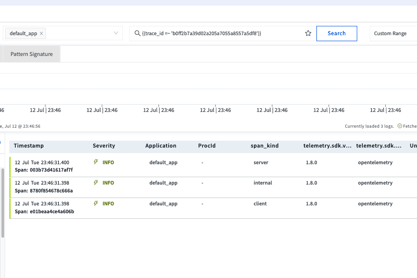The width and height of the screenshot is (417, 278).
Task: Switch to the Pattern Signature tab
Action: pos(32,54)
